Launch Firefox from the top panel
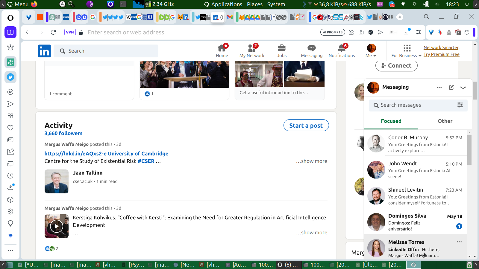 [x=34, y=4]
